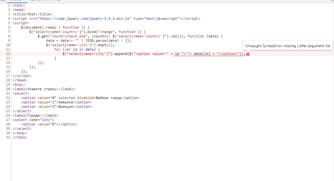Click line number 12 in the gutter
Image resolution: width=334 pixels, height=181 pixels.
coord(8,54)
